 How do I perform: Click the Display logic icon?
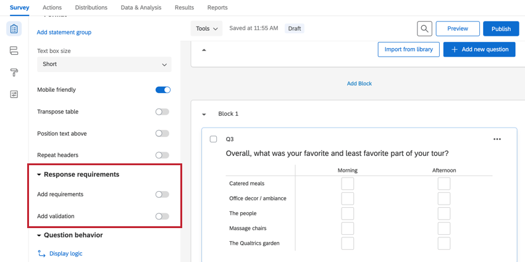(42, 253)
